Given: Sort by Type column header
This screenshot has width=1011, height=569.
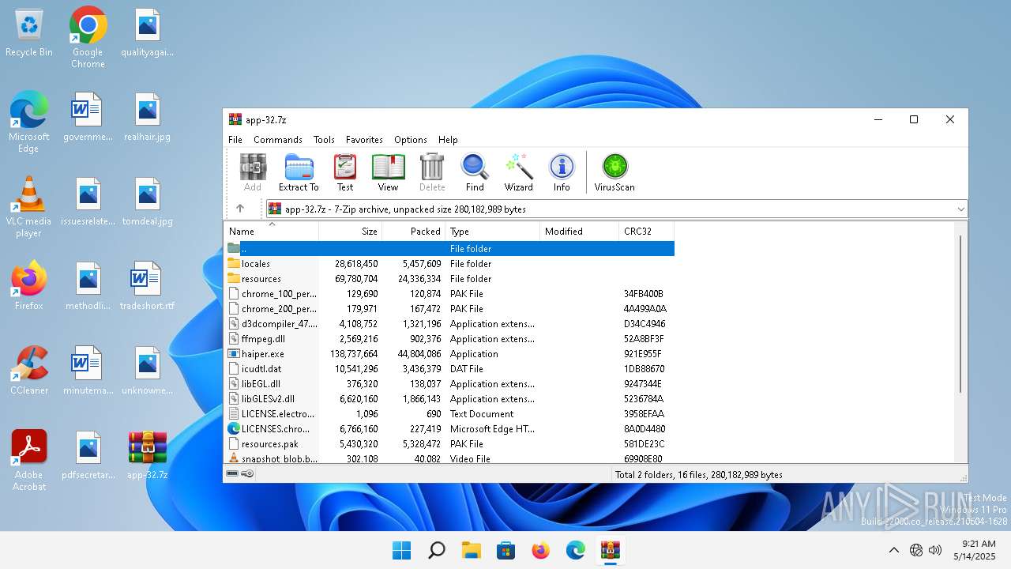Looking at the screenshot, I should [x=493, y=232].
